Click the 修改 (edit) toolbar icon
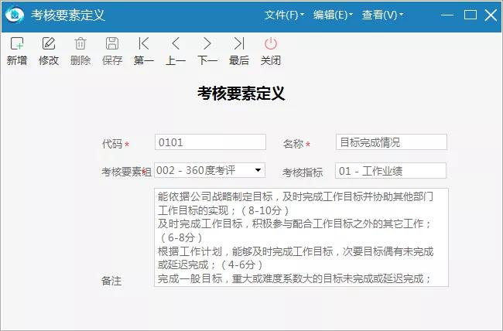 [49, 43]
